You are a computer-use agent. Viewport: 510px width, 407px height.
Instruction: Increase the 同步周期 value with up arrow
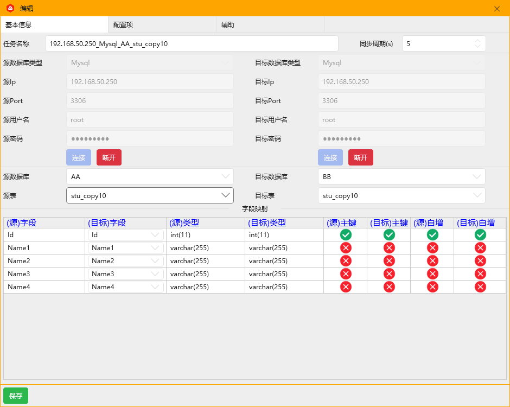[477, 41]
